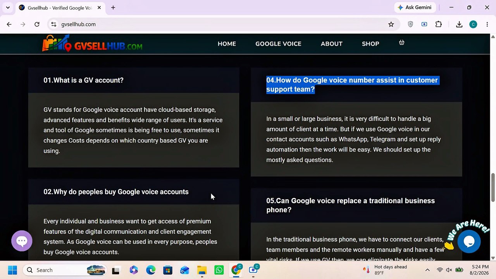Image resolution: width=496 pixels, height=279 pixels.
Task: Click the 'In a small or large business' paragraph
Action: click(x=353, y=139)
